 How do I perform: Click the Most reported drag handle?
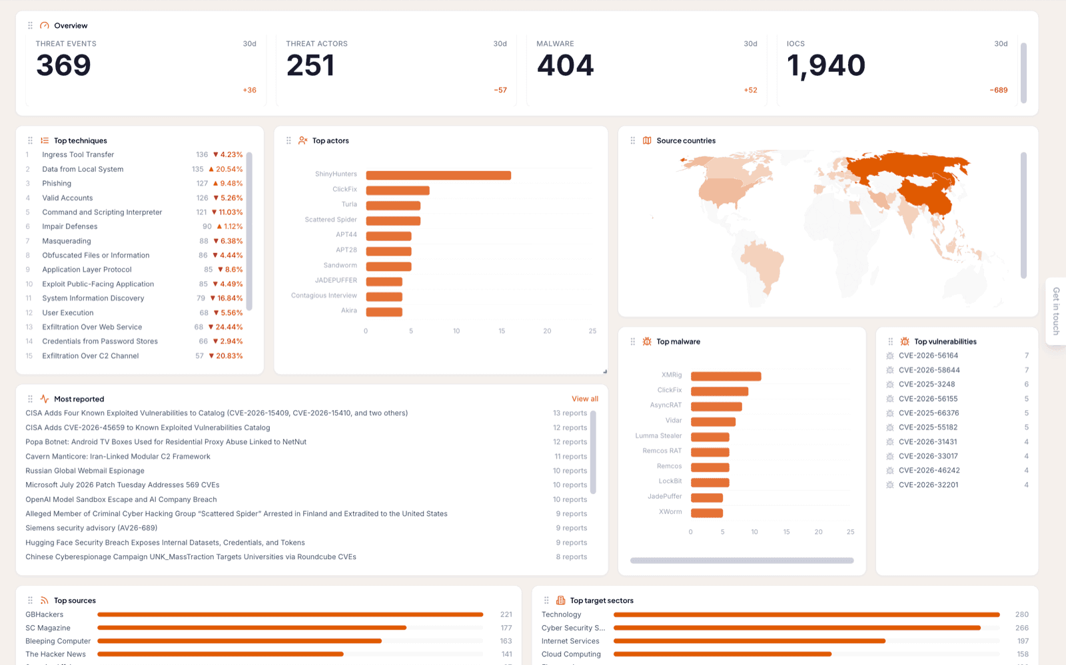(x=30, y=399)
